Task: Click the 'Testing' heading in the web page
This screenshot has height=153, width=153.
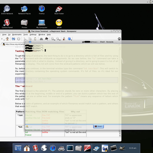Action: tap(20, 51)
